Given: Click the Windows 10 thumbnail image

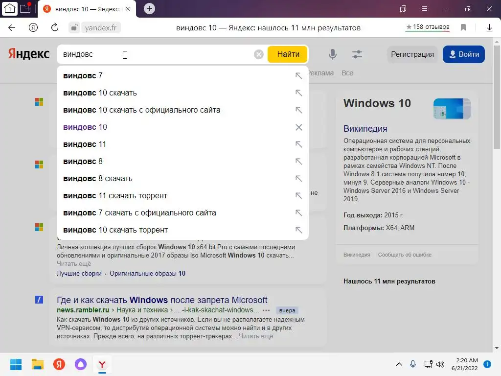Looking at the screenshot, I should coord(452,109).
